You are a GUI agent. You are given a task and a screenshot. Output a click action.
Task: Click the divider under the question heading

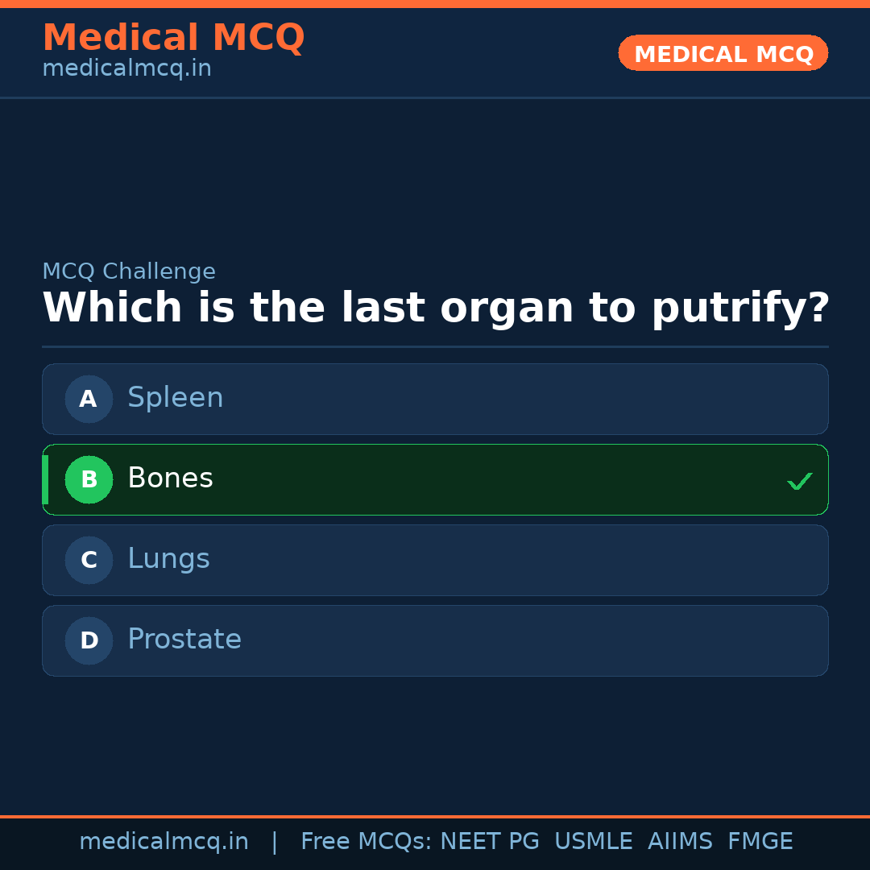click(435, 348)
